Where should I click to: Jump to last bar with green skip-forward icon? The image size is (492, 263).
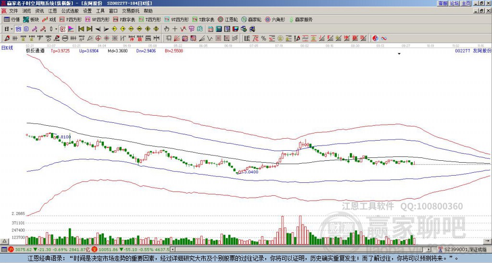89,29
